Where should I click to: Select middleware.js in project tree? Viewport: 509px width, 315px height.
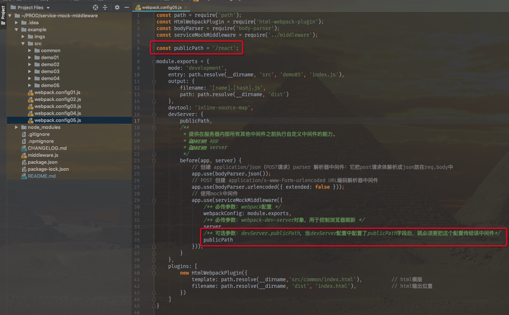[x=43, y=155]
